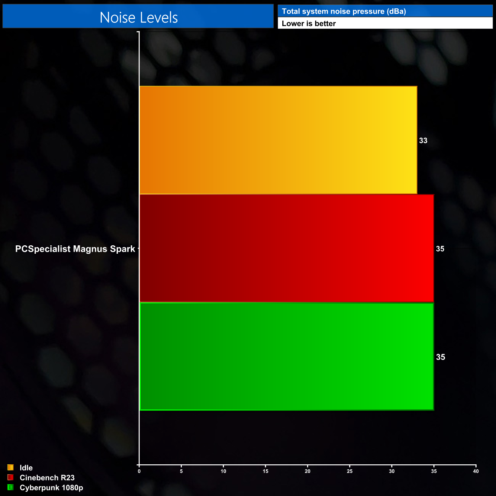
Task: Click the "Total system noise pressure (dBa)" header
Action: coord(344,11)
